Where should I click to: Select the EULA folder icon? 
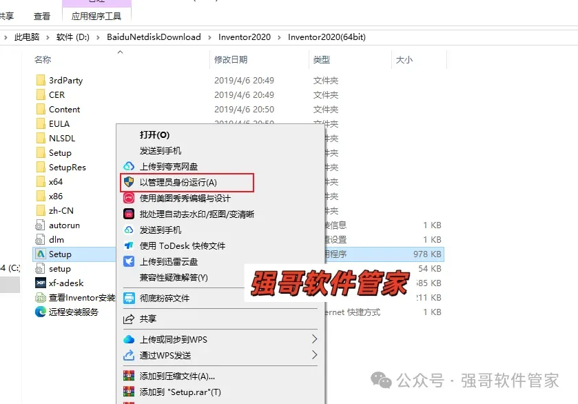pyautogui.click(x=41, y=123)
